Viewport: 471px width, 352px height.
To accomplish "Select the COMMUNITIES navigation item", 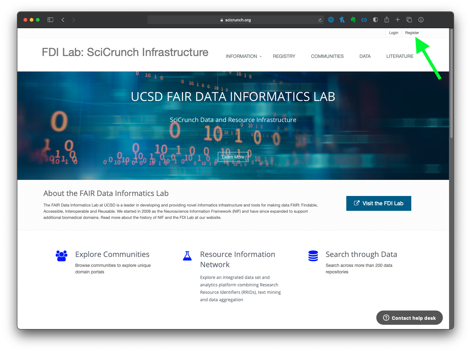I will click(x=327, y=56).
